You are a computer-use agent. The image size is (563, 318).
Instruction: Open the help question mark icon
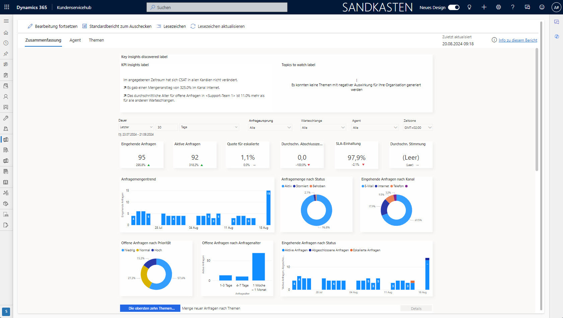coord(513,7)
